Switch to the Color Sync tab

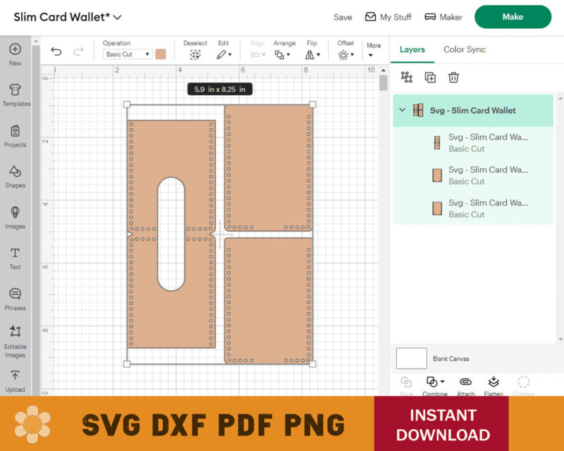(x=464, y=49)
